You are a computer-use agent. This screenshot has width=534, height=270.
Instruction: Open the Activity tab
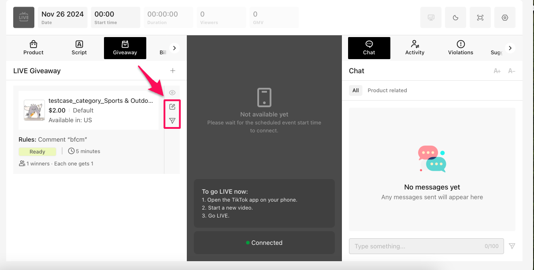pyautogui.click(x=415, y=48)
